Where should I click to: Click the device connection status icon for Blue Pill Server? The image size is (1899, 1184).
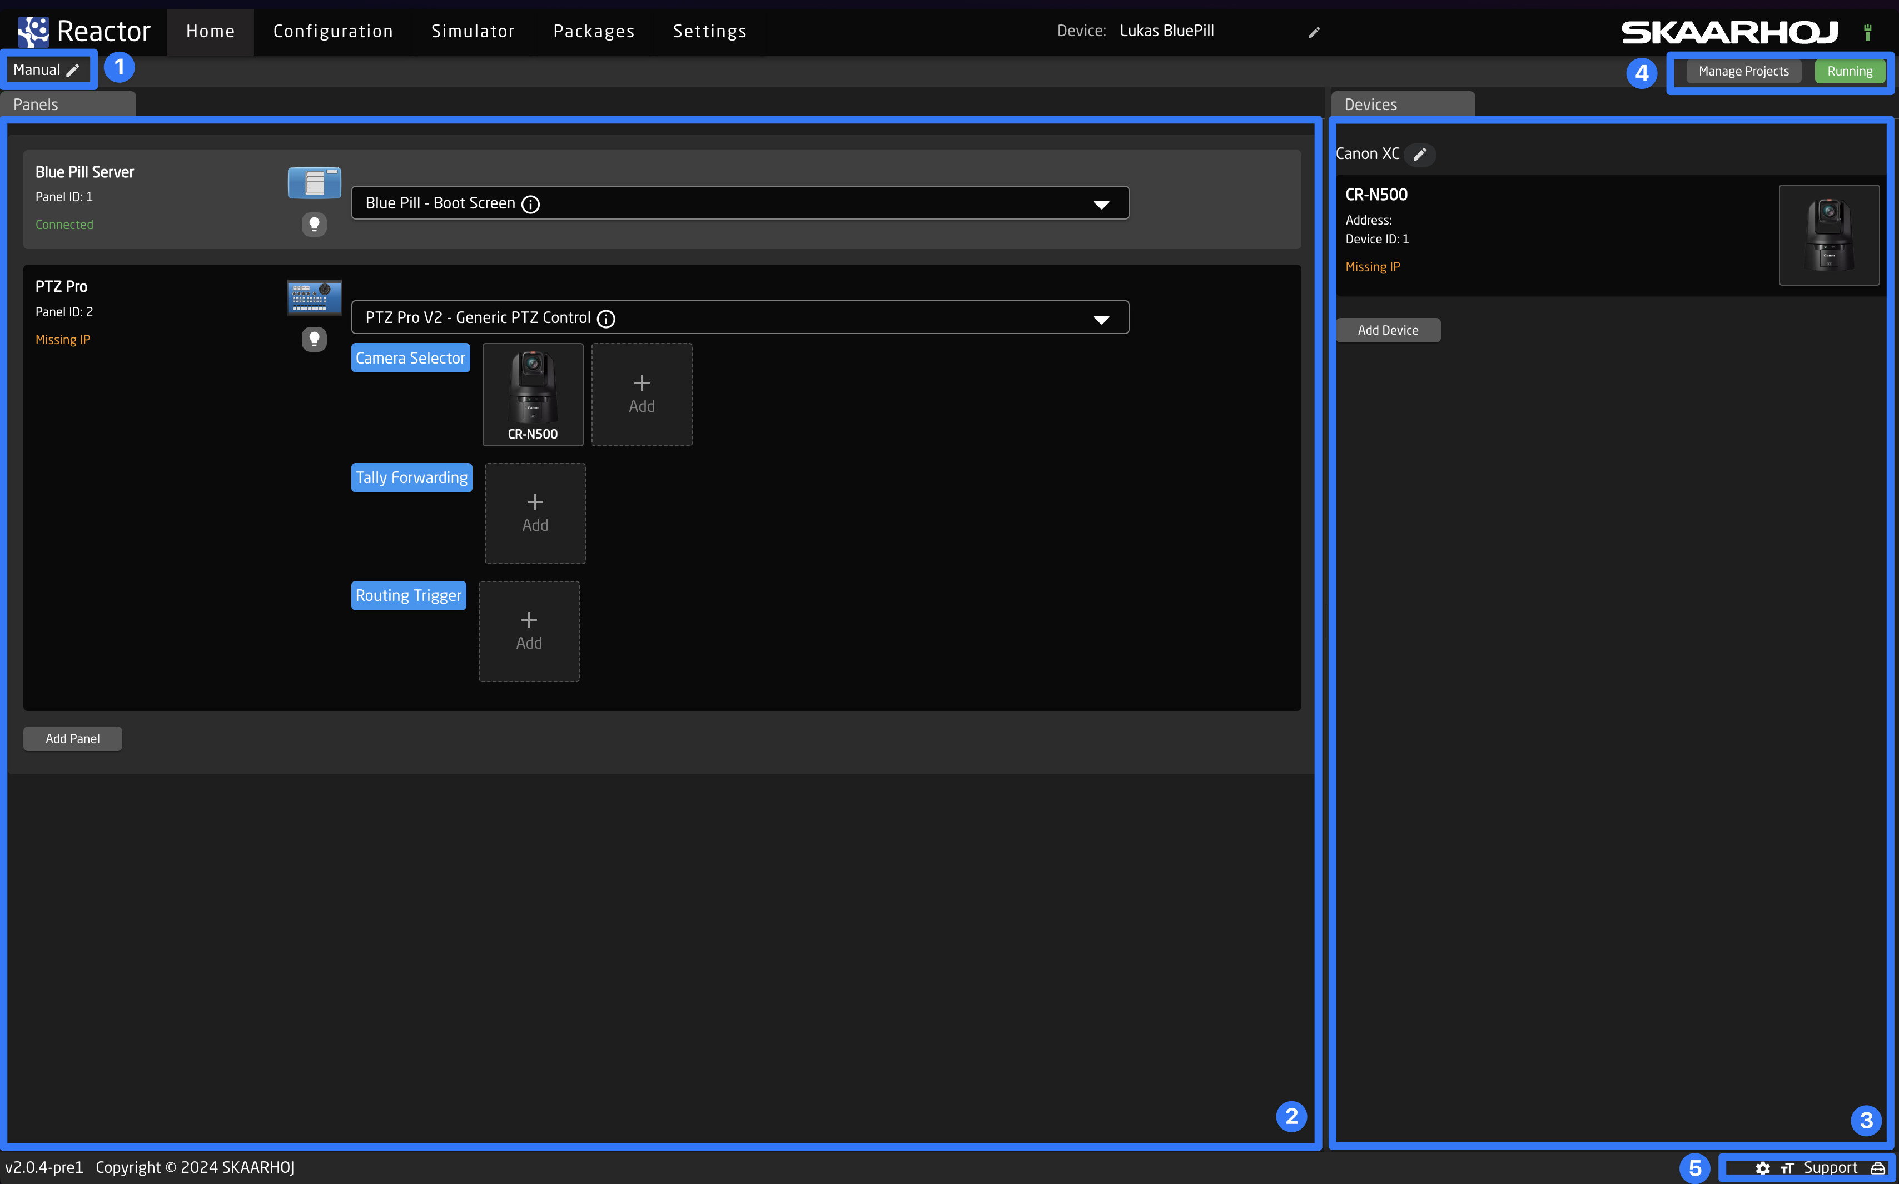point(314,223)
